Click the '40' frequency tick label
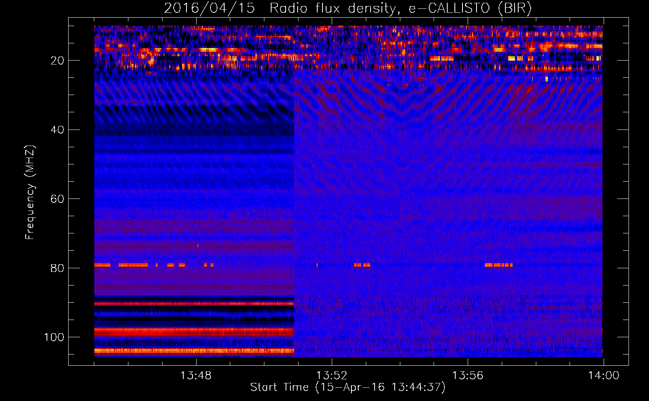 [x=57, y=130]
